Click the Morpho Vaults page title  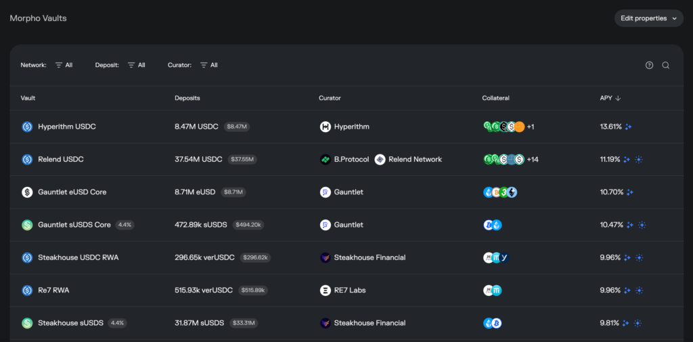(39, 18)
